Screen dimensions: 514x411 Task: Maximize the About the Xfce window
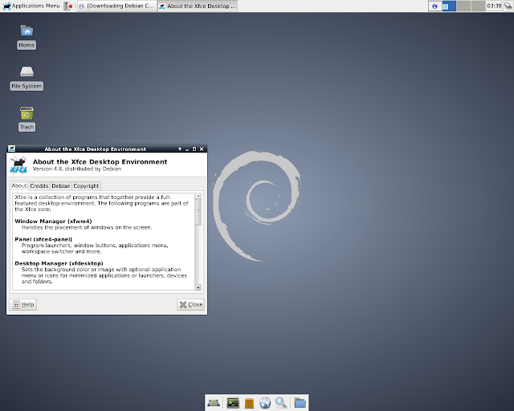[x=194, y=149]
